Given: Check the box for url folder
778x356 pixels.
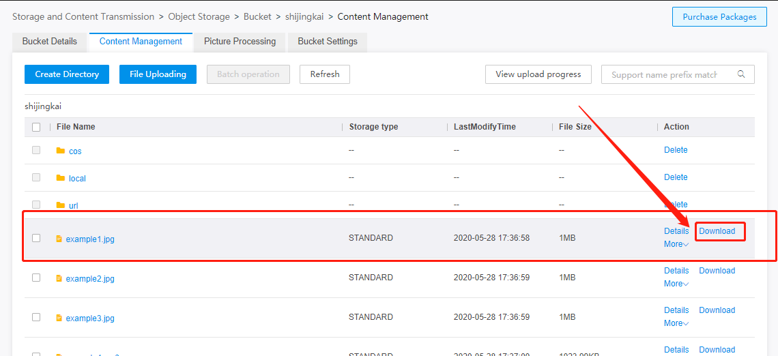Looking at the screenshot, I should [x=36, y=205].
